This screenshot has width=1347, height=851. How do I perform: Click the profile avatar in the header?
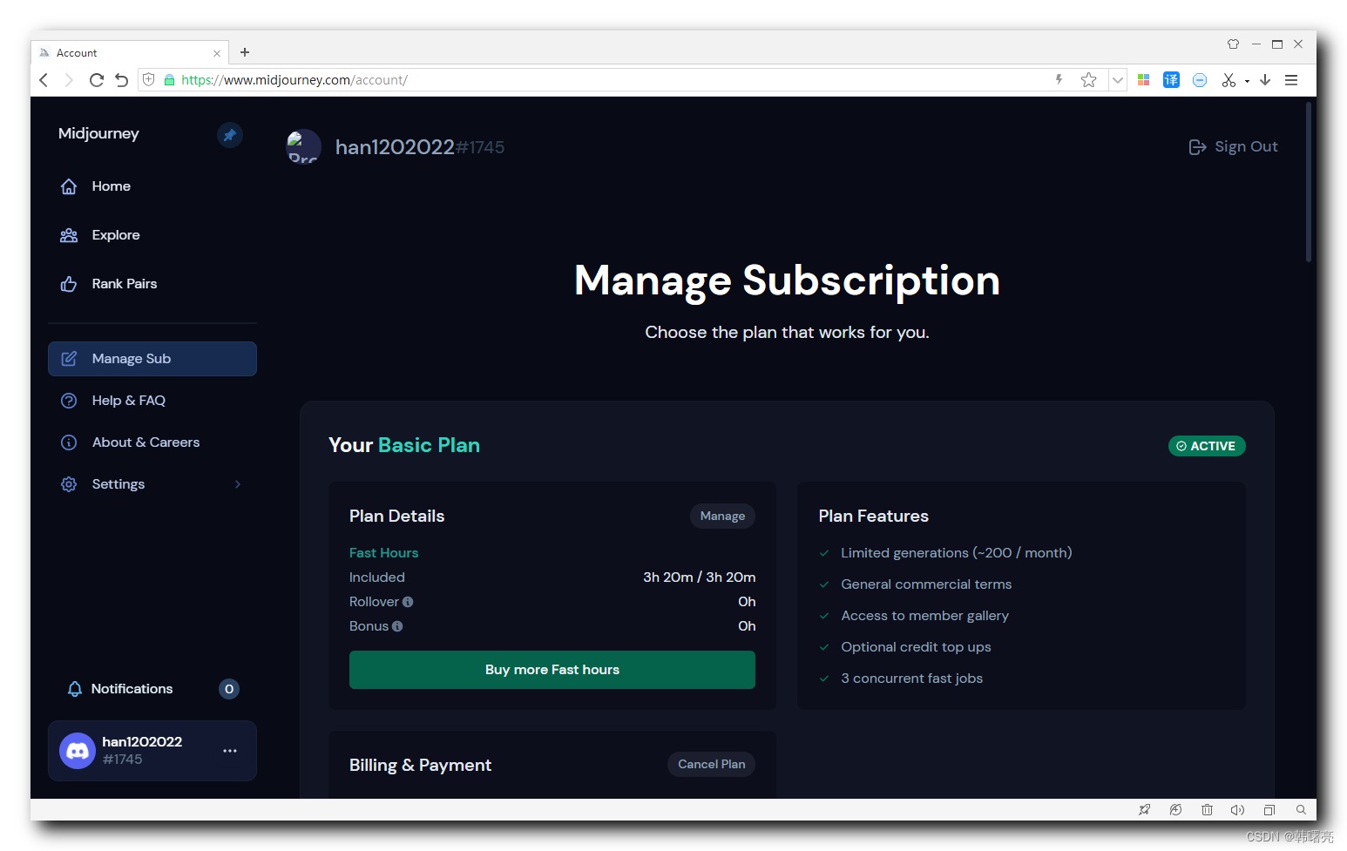click(304, 146)
